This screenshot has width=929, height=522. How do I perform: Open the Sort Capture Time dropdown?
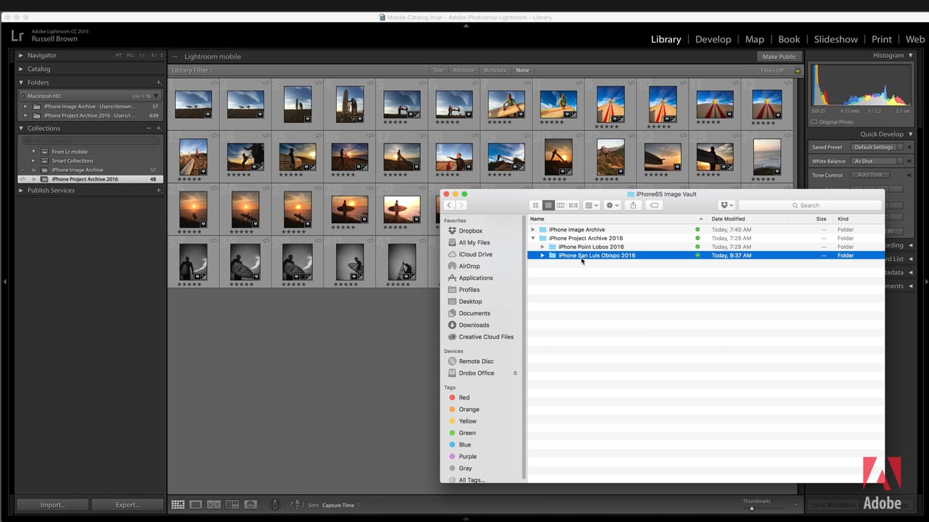pyautogui.click(x=341, y=505)
